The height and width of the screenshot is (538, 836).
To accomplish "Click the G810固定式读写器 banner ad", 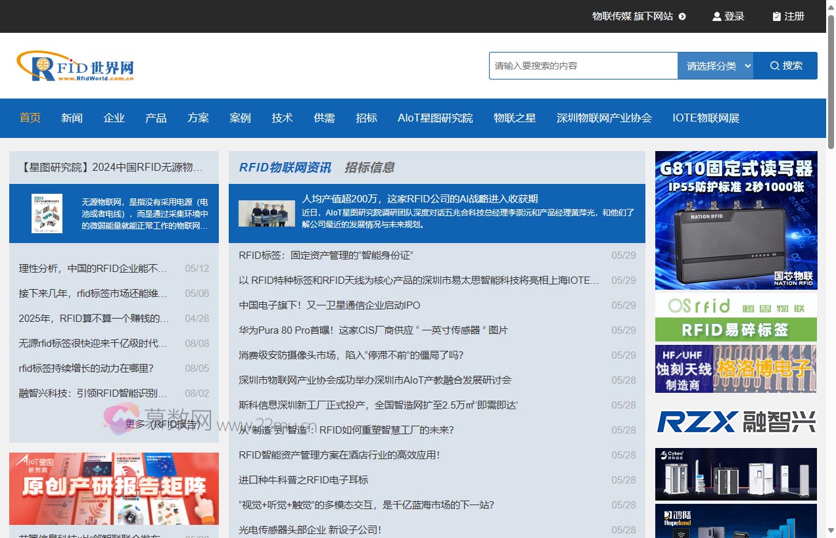I will tap(735, 220).
